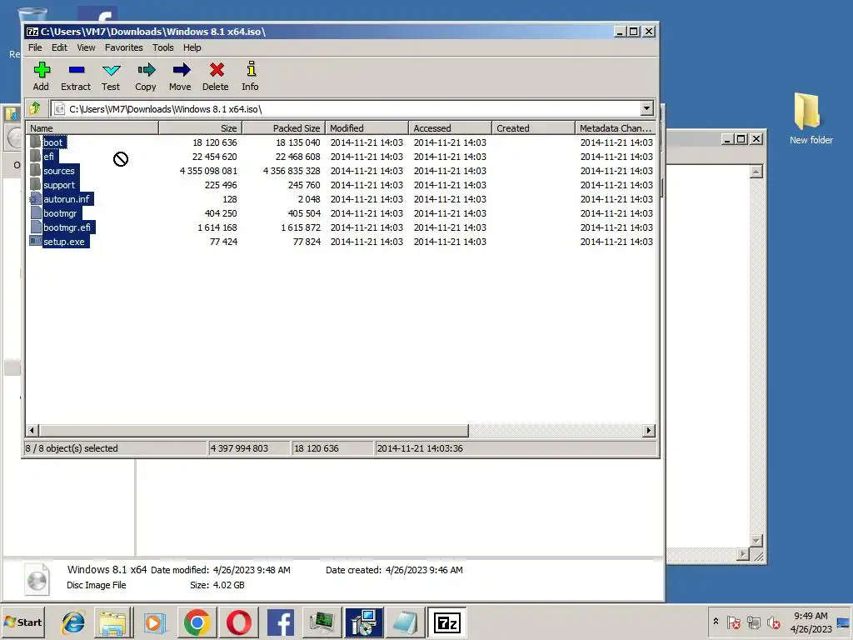
Task: Click the horizontal scrollbar thumb
Action: click(x=253, y=431)
